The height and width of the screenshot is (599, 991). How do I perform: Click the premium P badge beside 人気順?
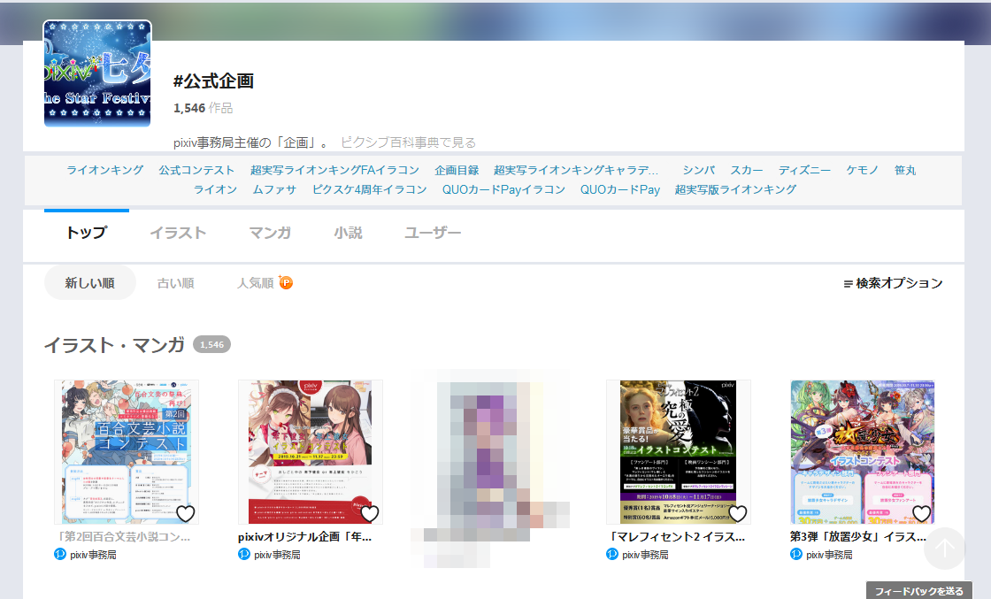click(x=286, y=282)
